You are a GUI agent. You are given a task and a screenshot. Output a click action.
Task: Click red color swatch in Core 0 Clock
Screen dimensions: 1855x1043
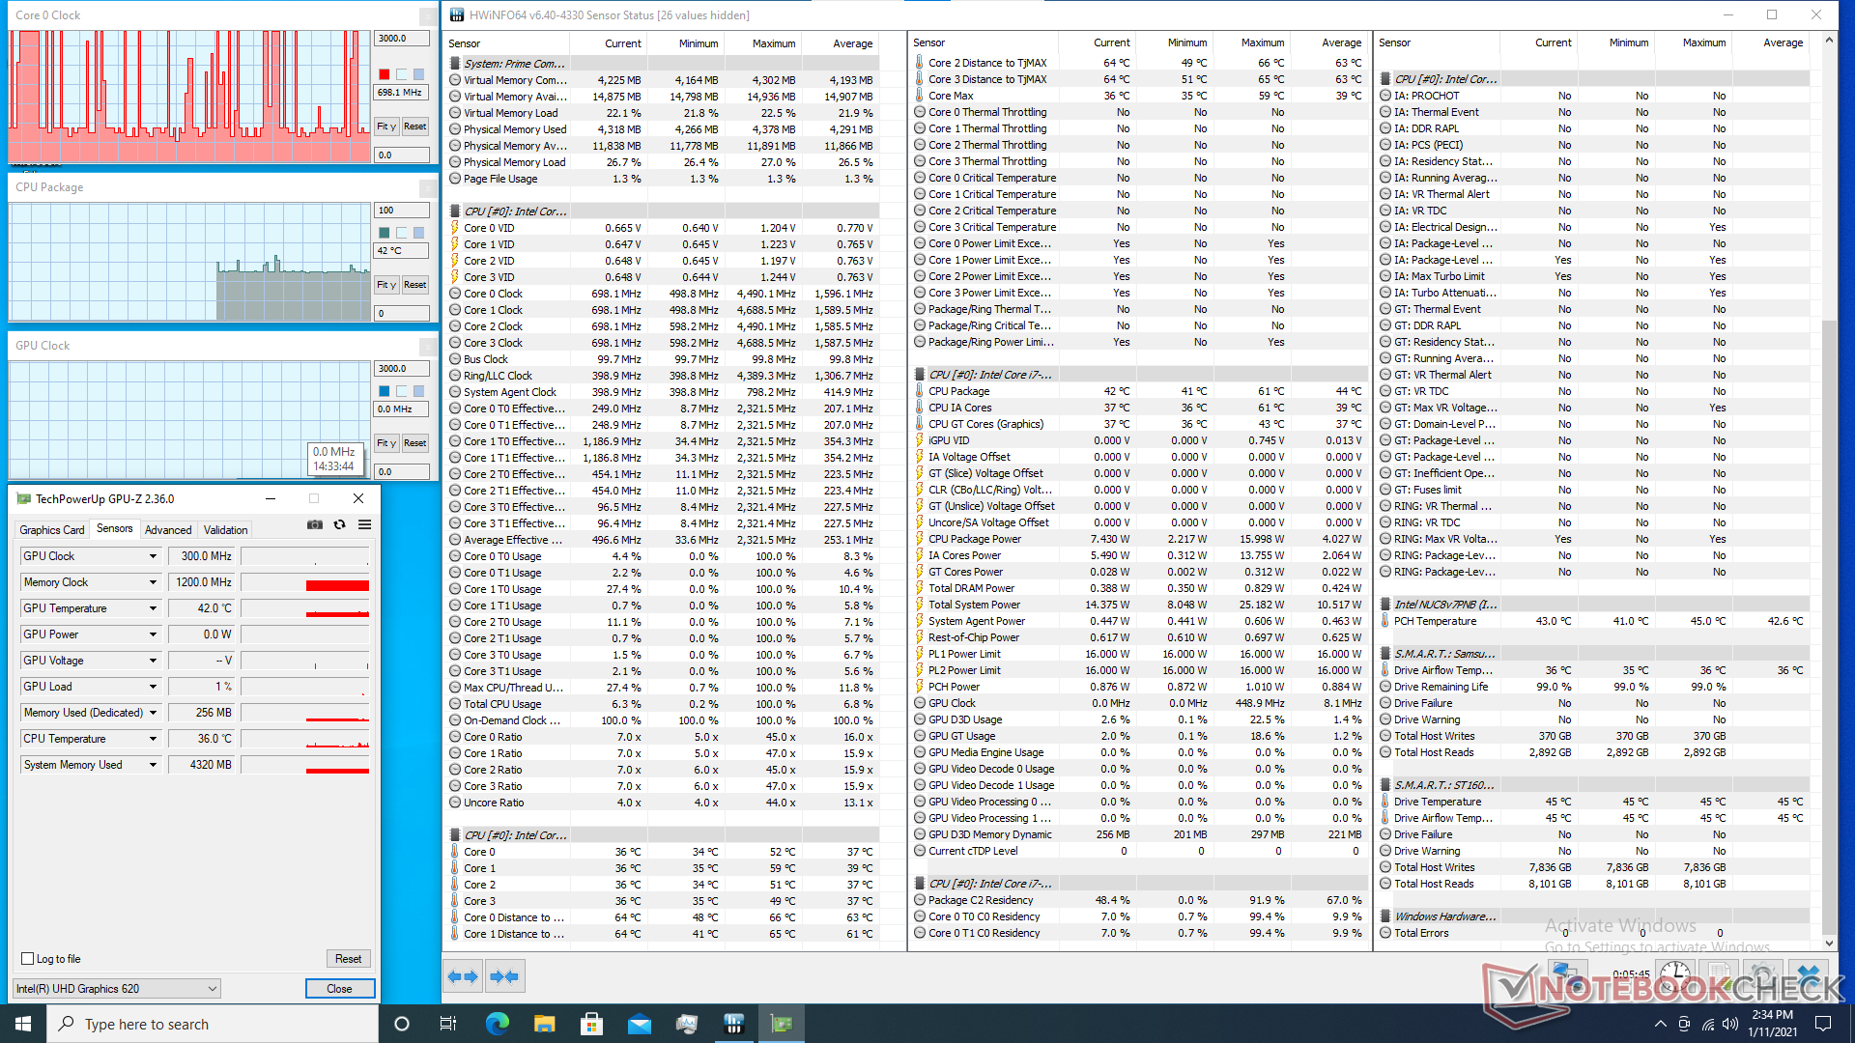pyautogui.click(x=385, y=74)
